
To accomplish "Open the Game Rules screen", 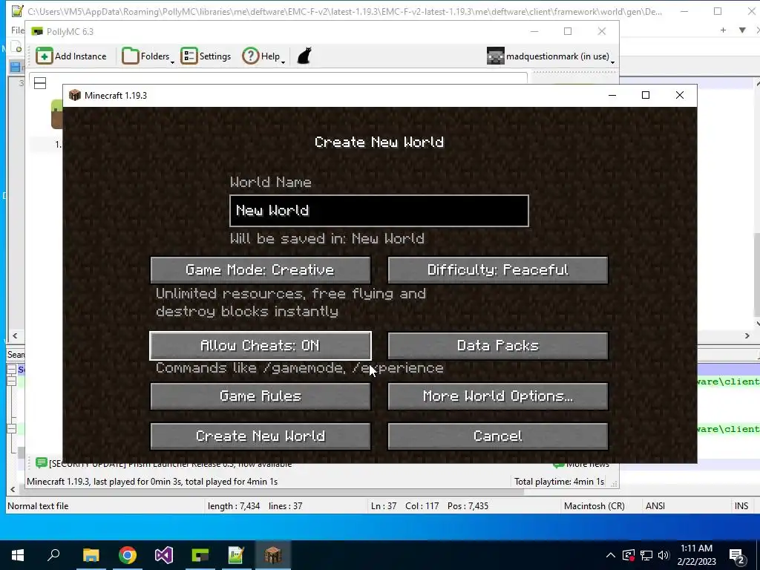I will click(261, 396).
